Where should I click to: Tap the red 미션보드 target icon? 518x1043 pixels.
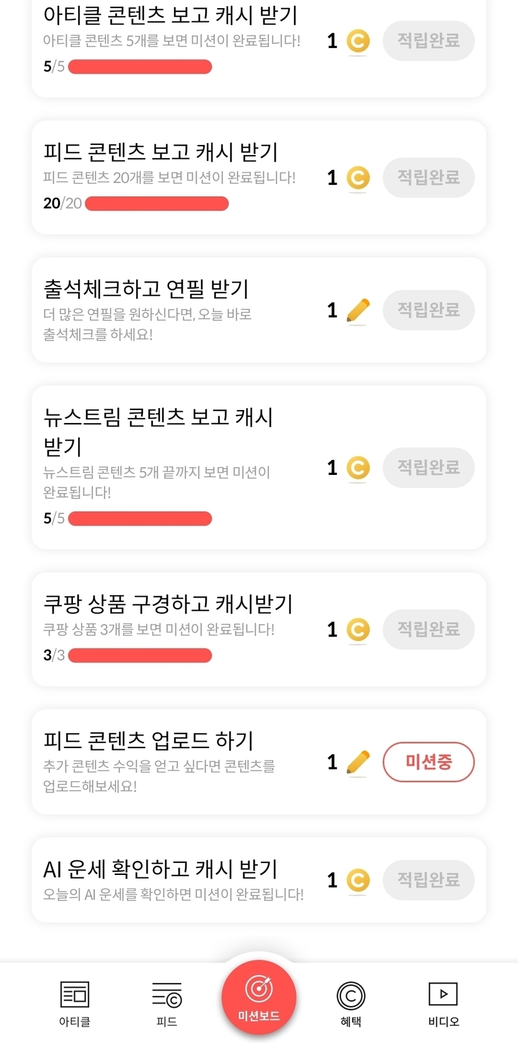[259, 989]
